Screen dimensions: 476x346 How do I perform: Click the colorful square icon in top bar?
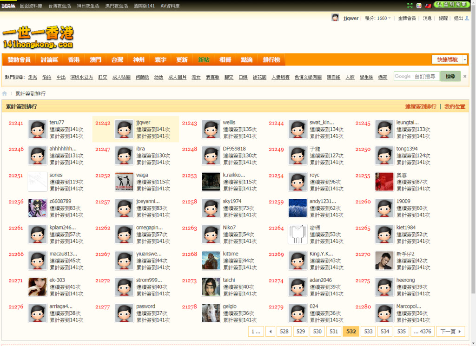pos(419,6)
